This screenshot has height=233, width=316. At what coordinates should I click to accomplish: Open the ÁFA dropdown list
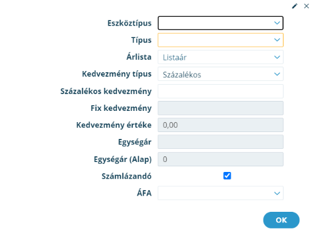(220, 193)
